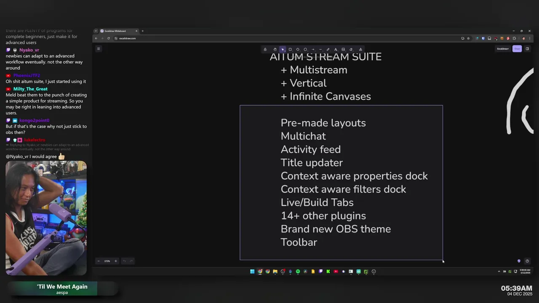Zoom out with the minus button
Screen dimensions: 539x303
(99, 261)
